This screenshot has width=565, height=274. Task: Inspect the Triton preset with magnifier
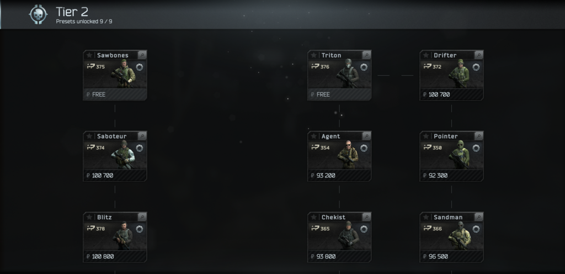[x=366, y=55]
